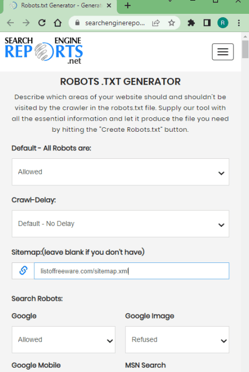Bookmark this page with the star icon
Screen dimensions: 249x372
pyautogui.click(x=172, y=23)
